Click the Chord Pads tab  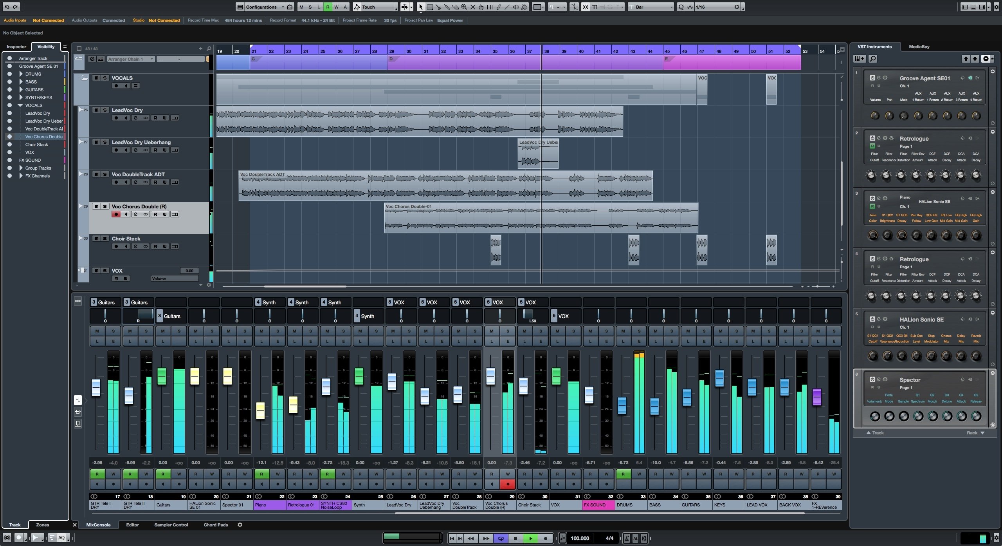tap(216, 524)
